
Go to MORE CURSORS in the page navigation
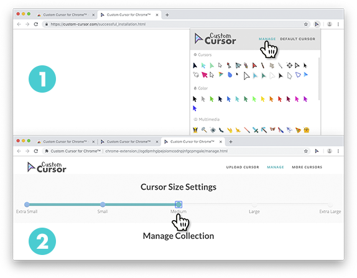[x=307, y=167]
